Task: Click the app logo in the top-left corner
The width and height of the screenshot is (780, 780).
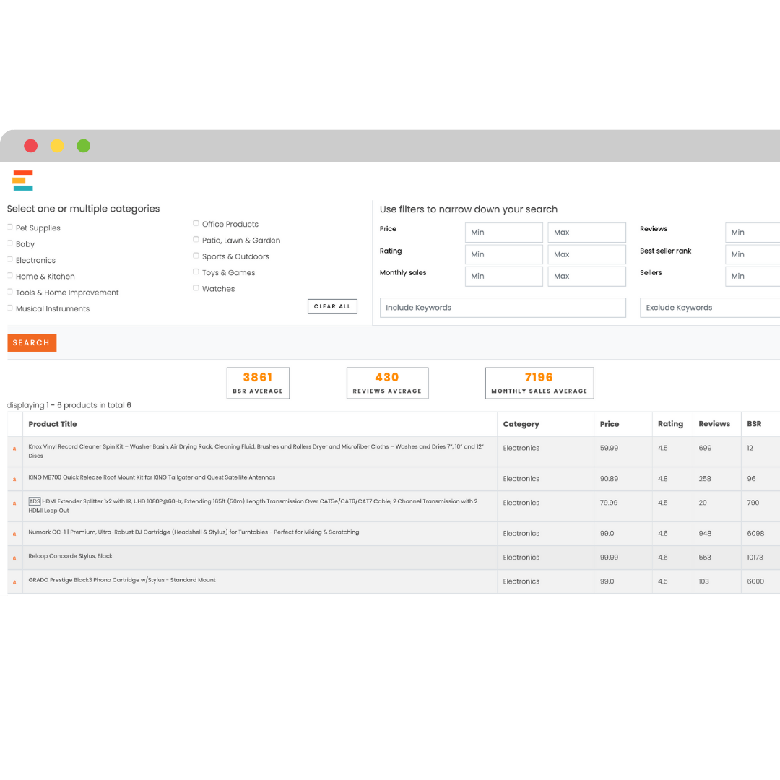Action: point(21,181)
